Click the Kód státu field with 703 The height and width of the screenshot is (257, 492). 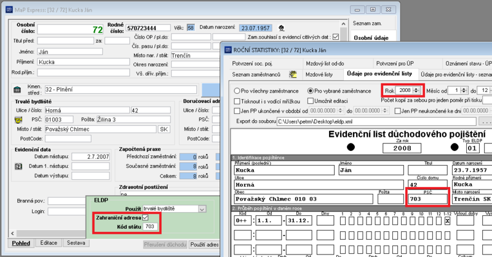coord(150,226)
